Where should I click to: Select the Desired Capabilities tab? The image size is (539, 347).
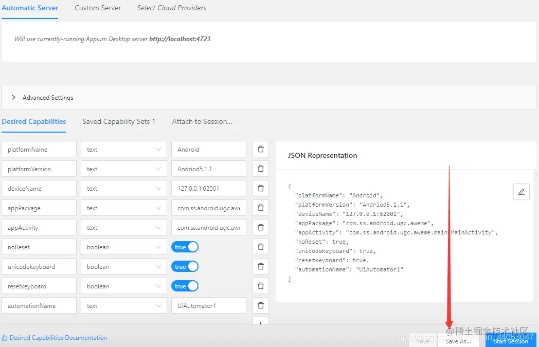click(34, 122)
